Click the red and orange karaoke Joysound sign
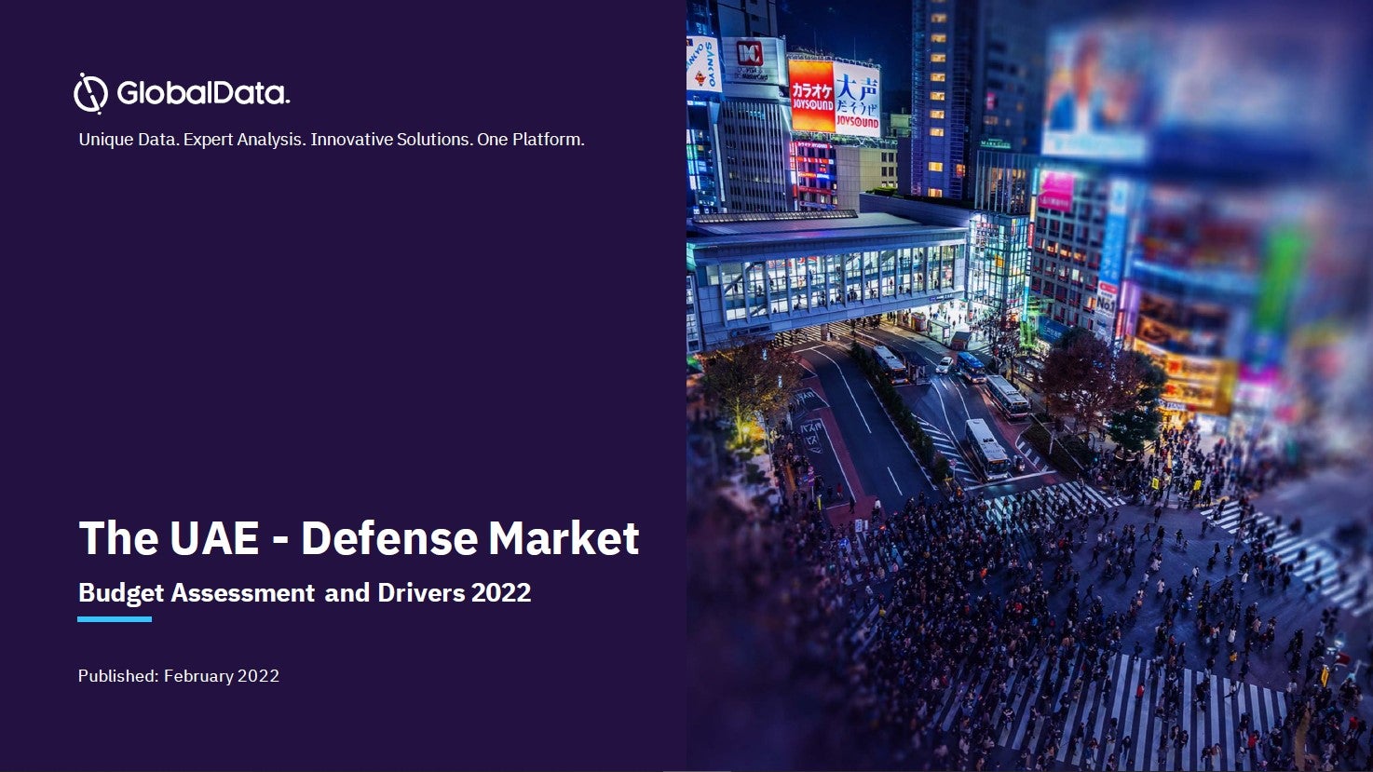Viewport: 1373px width, 772px height. (x=810, y=95)
